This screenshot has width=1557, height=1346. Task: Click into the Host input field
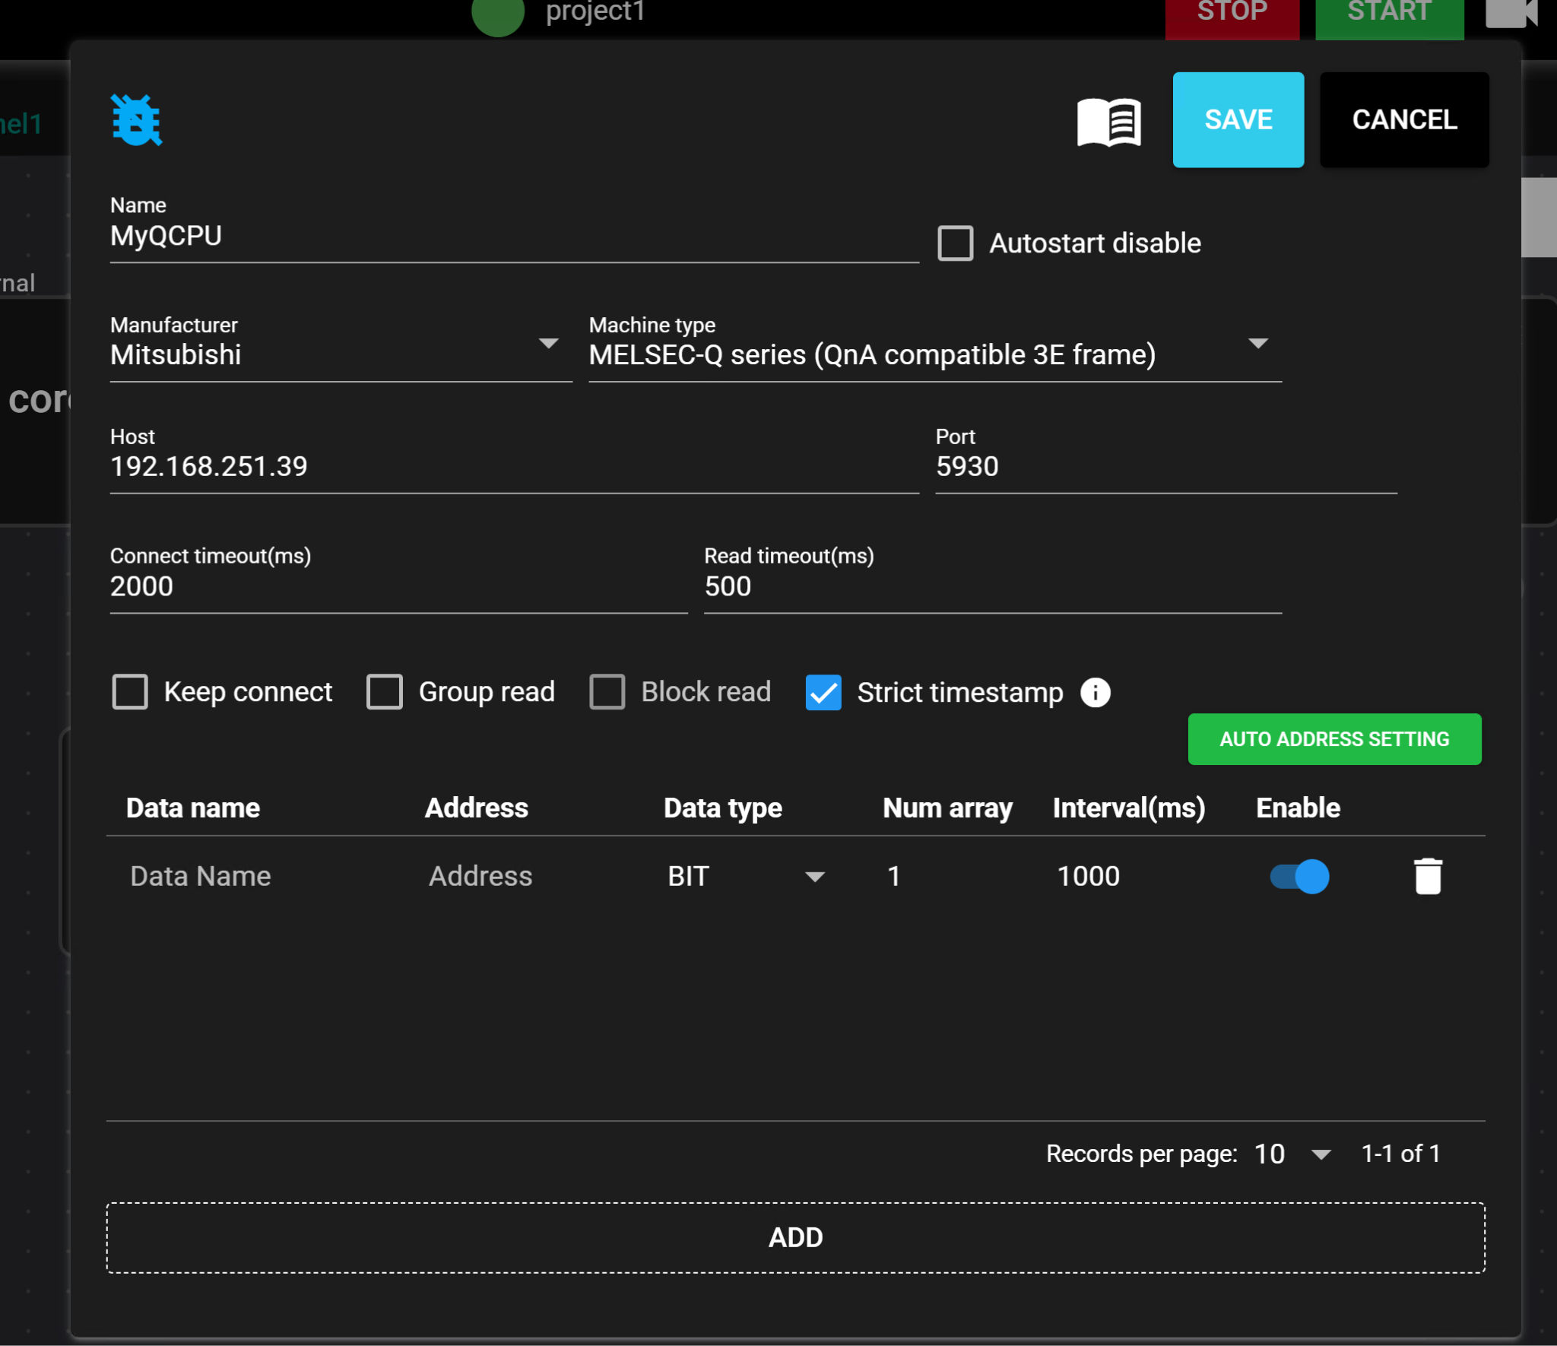[513, 467]
